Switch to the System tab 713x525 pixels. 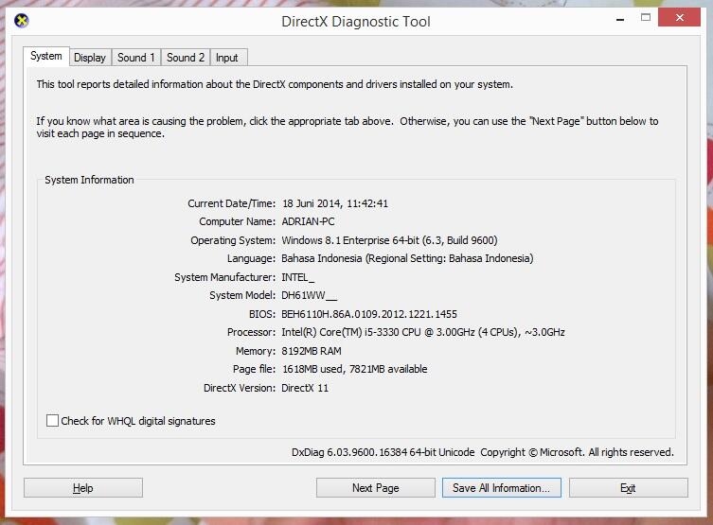[x=46, y=57]
